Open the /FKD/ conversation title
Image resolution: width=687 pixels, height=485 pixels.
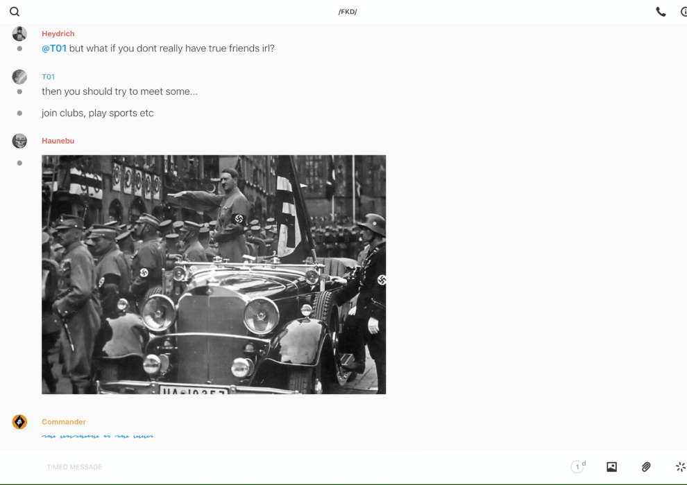tap(348, 12)
